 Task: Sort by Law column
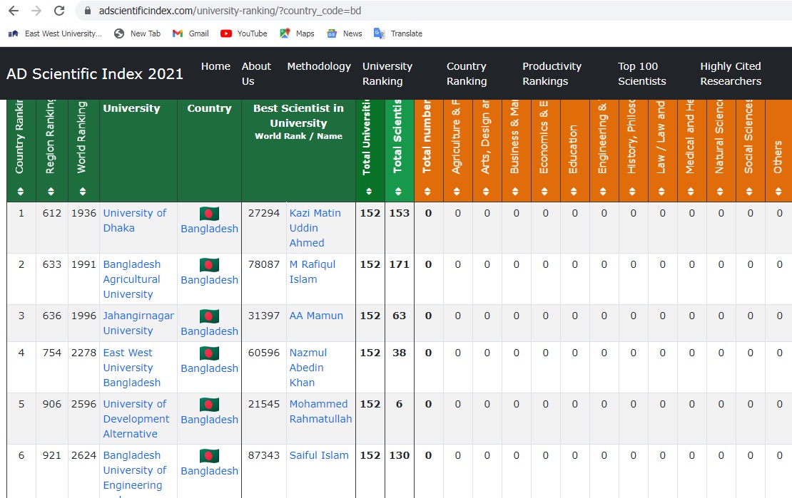coord(662,191)
